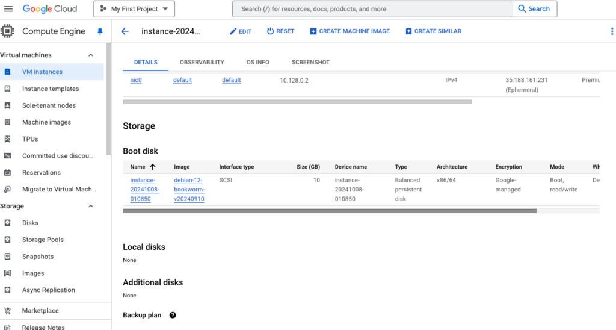Sort by Name using arrow icon
This screenshot has width=616, height=330.
pyautogui.click(x=152, y=167)
